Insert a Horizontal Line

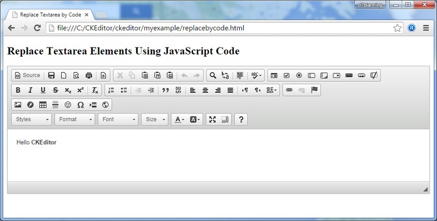(55, 105)
